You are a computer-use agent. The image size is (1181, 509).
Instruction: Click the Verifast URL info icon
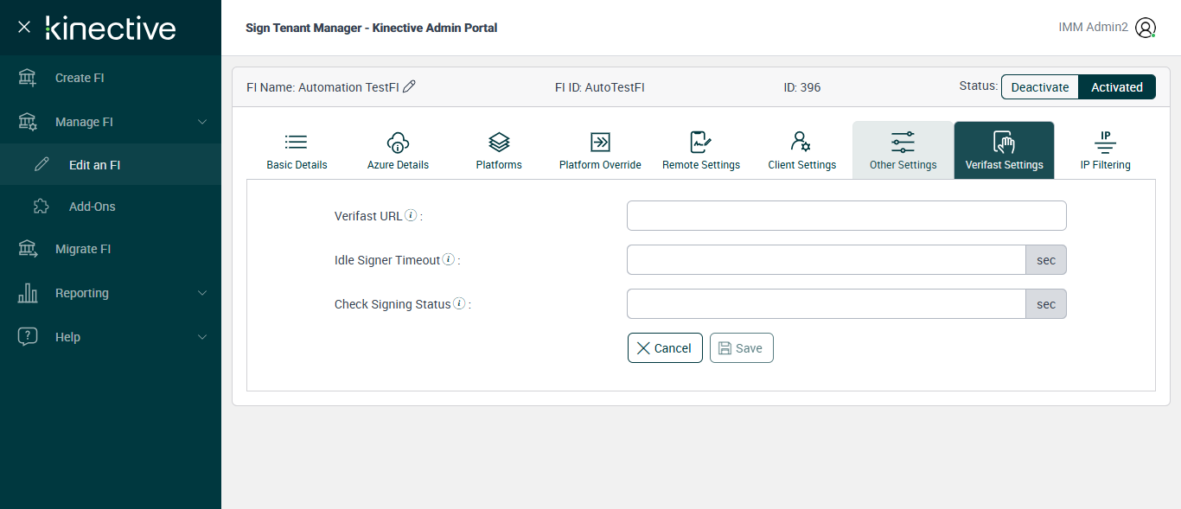pyautogui.click(x=411, y=215)
